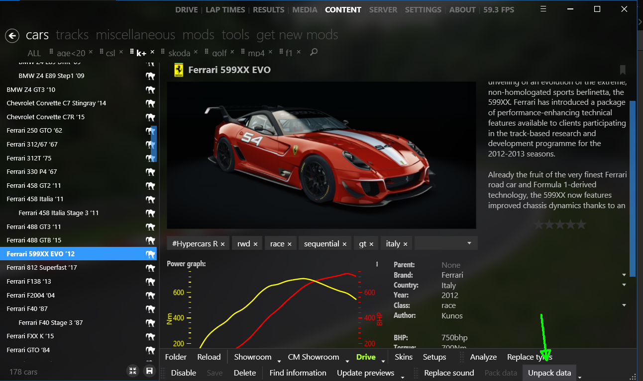The width and height of the screenshot is (643, 381).
Task: Click Kunos icon on Ferrari 488 GTB '15 row
Action: tap(150, 240)
